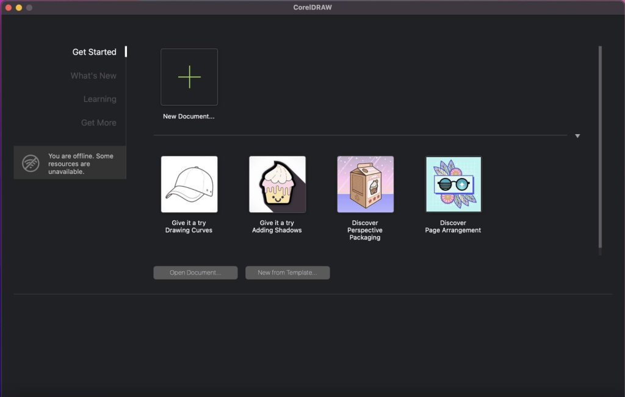Click the offline Wi-Fi status icon
The width and height of the screenshot is (625, 397).
pyautogui.click(x=31, y=163)
